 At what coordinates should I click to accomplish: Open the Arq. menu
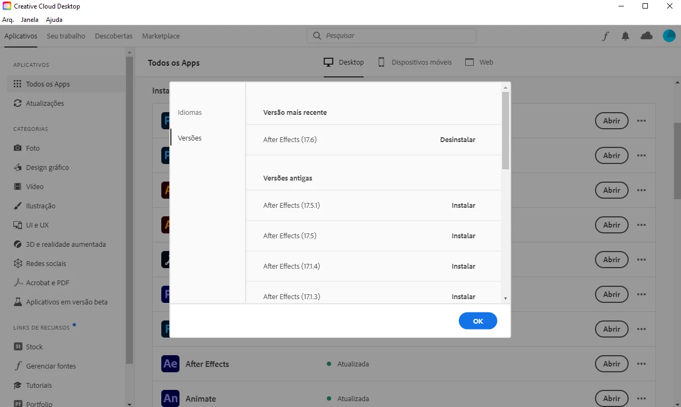tap(8, 20)
